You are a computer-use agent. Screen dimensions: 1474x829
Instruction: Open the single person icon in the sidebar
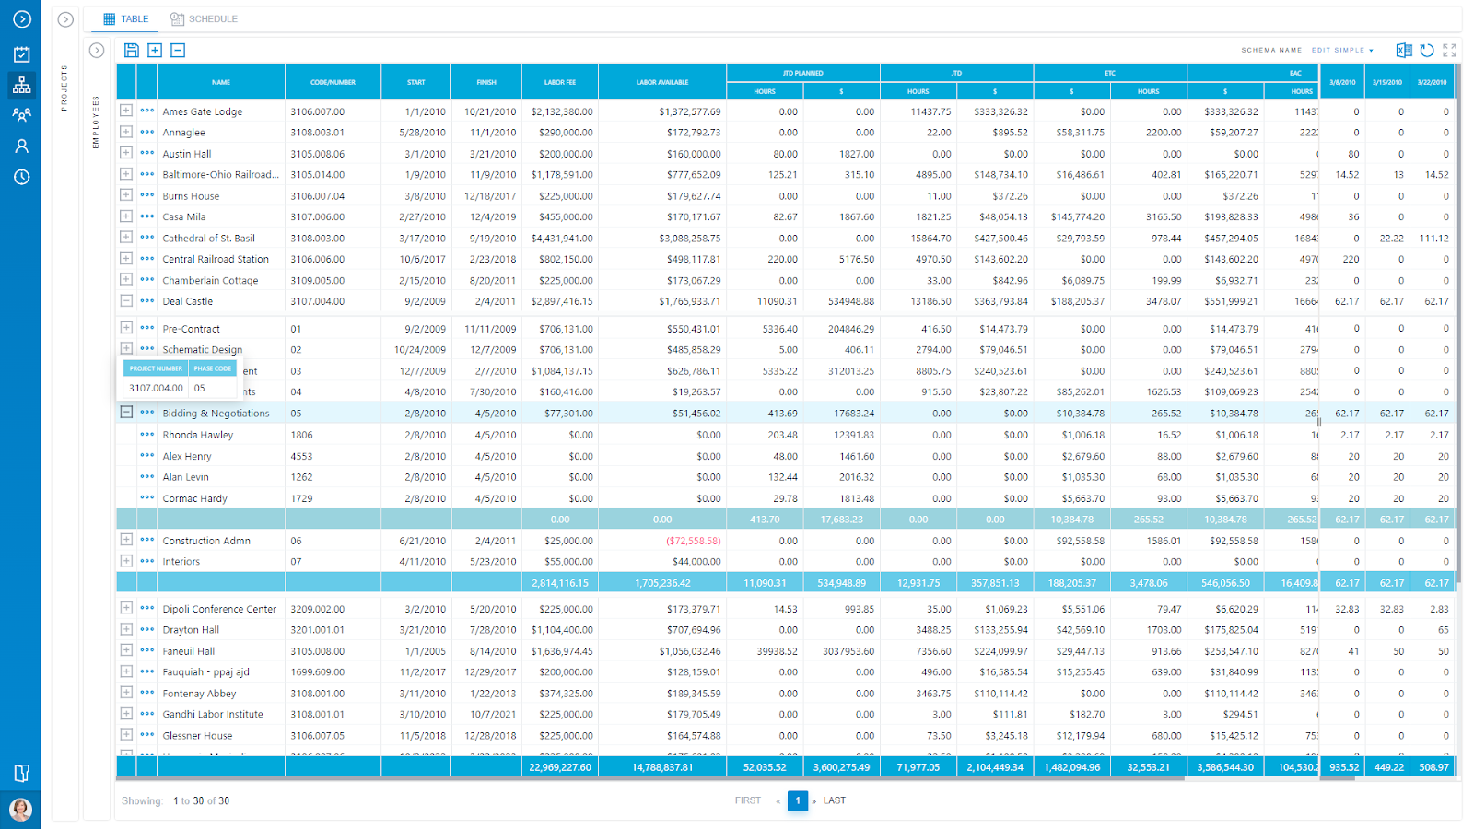point(21,146)
